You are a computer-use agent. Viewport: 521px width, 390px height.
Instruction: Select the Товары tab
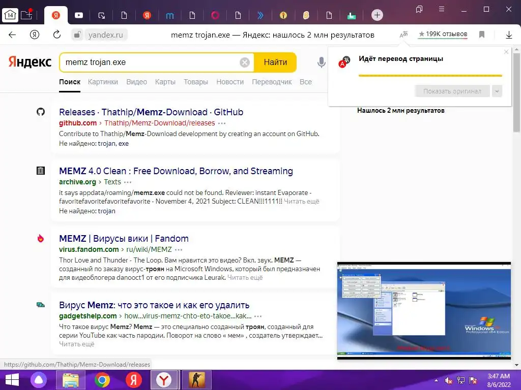(x=196, y=82)
